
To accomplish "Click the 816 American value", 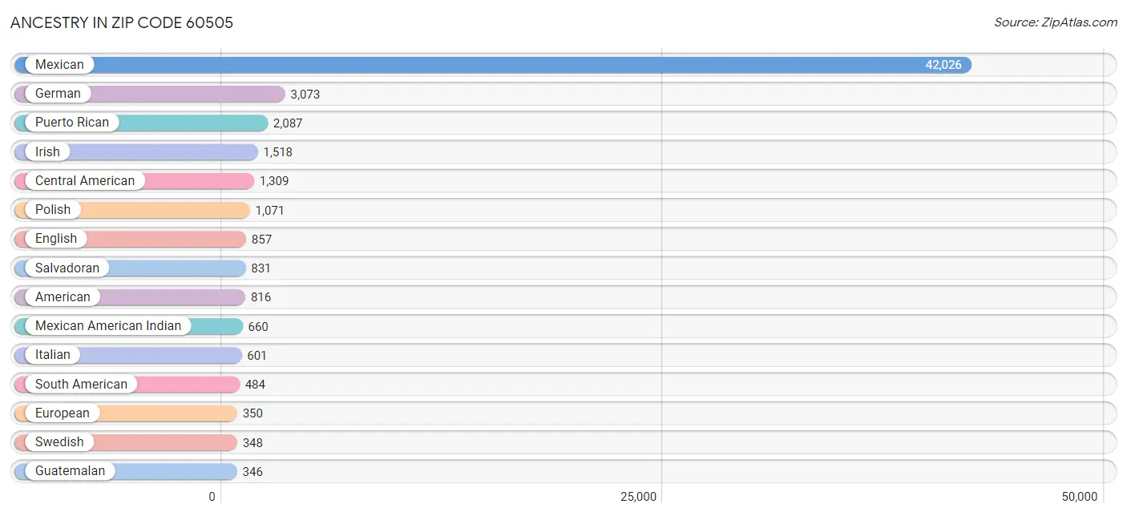I will [x=261, y=297].
